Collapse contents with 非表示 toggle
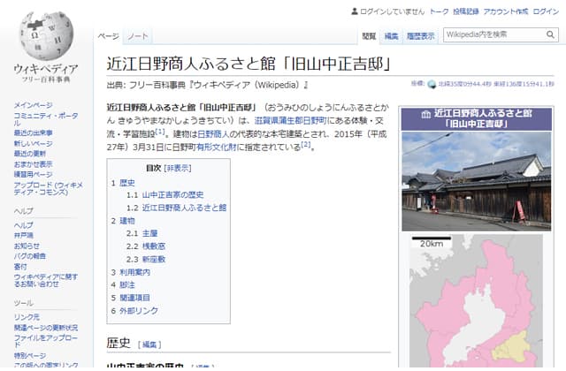 [178, 168]
